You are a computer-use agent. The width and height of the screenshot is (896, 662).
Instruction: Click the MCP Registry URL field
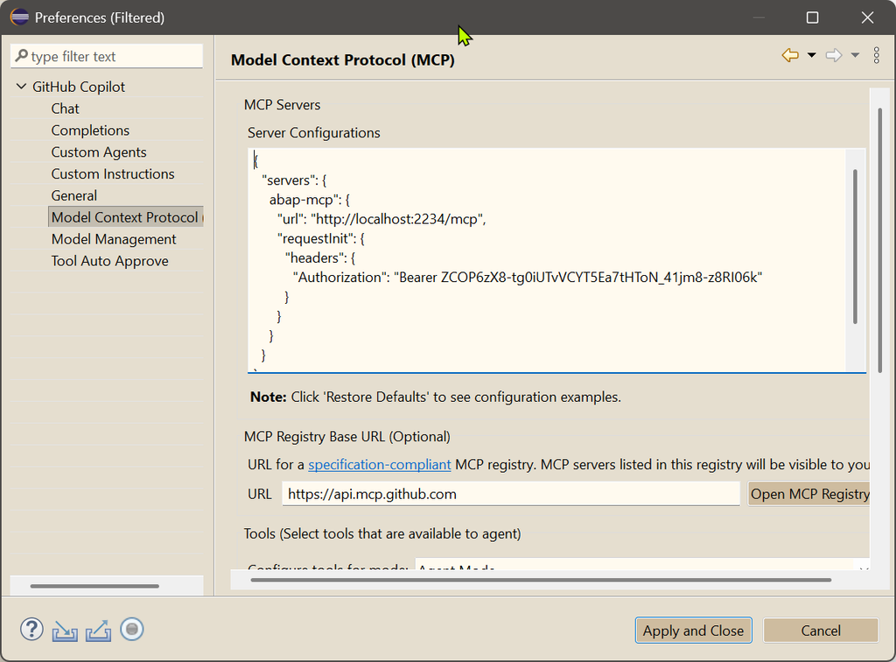[511, 494]
